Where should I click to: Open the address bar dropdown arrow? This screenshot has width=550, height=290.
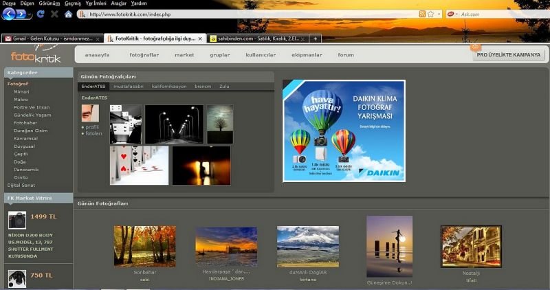[x=439, y=14]
